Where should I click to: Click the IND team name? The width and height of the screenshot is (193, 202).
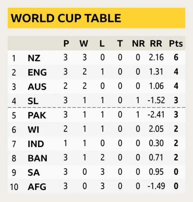click(x=36, y=144)
